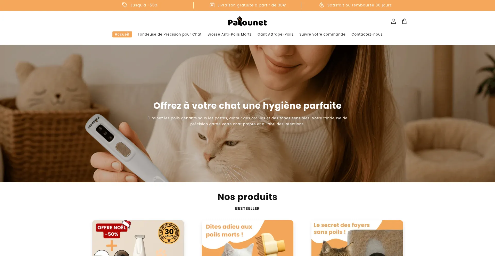495x256 pixels.
Task: Click 'Satisfait ou remboursé 30 jours' text
Action: (359, 5)
